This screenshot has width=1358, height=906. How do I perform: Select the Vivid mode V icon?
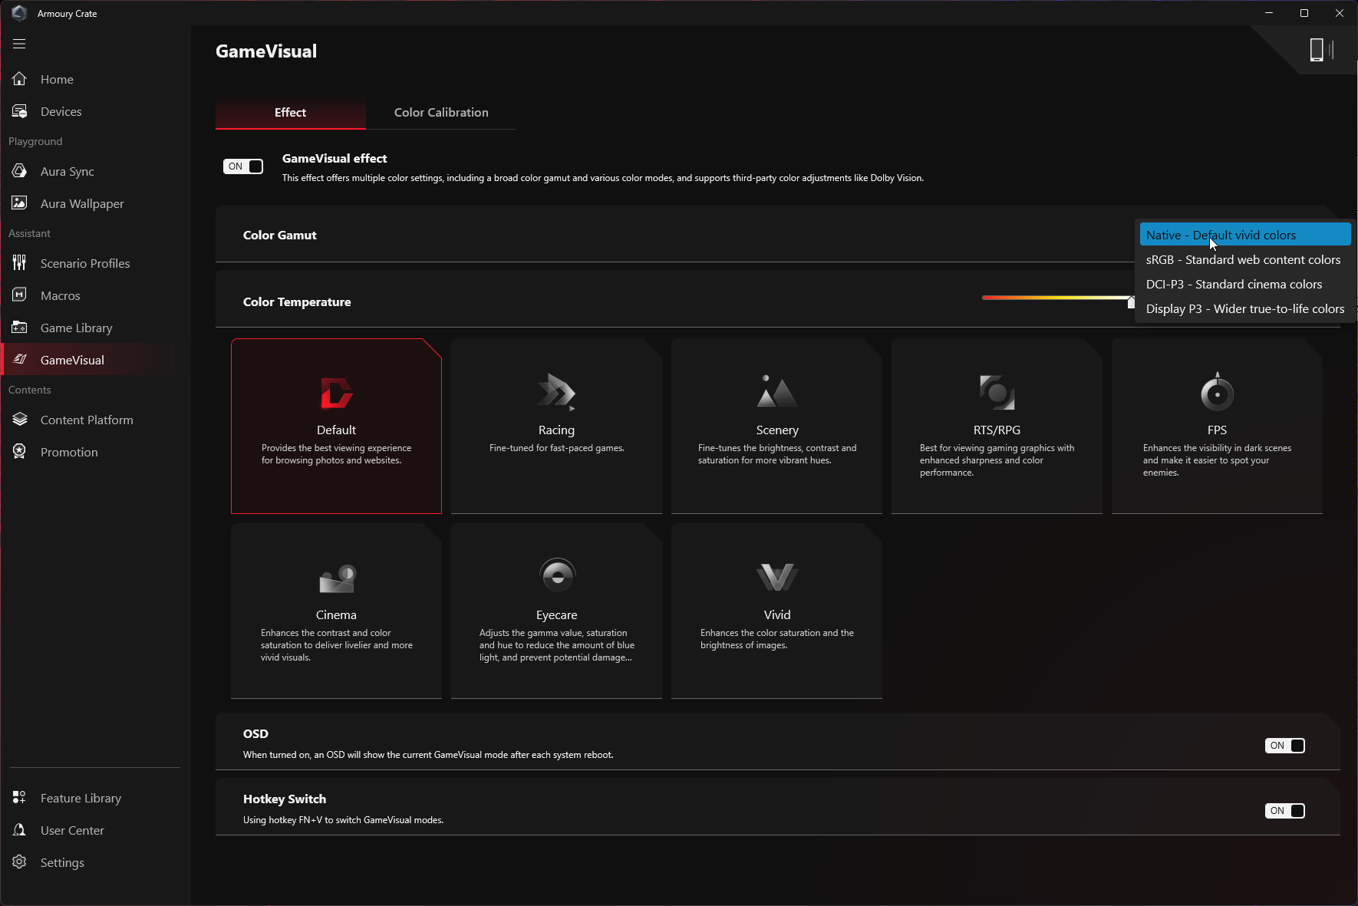(x=776, y=577)
